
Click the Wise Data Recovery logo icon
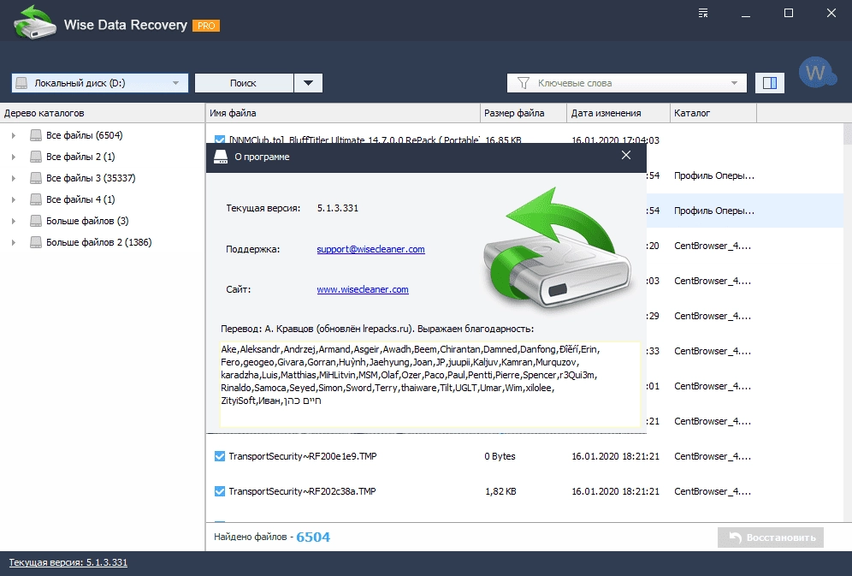pyautogui.click(x=35, y=23)
